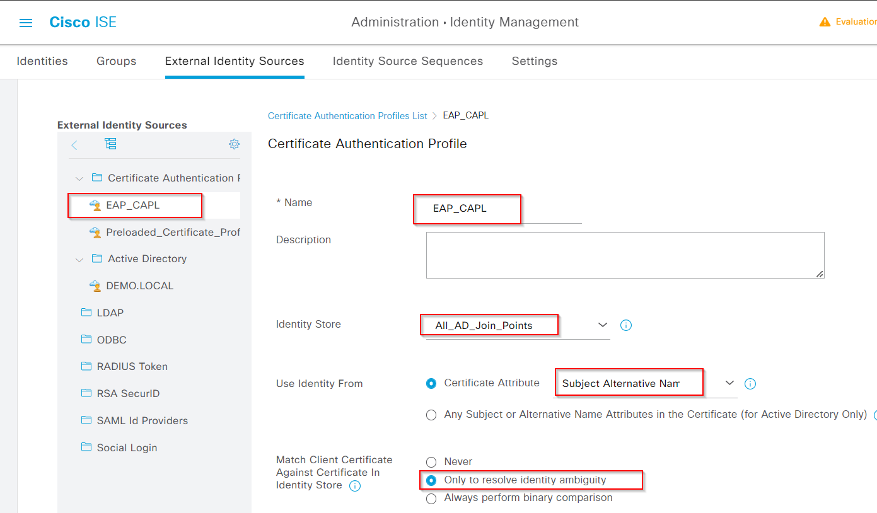The width and height of the screenshot is (877, 513).
Task: Click the LDAP folder icon
Action: (86, 313)
